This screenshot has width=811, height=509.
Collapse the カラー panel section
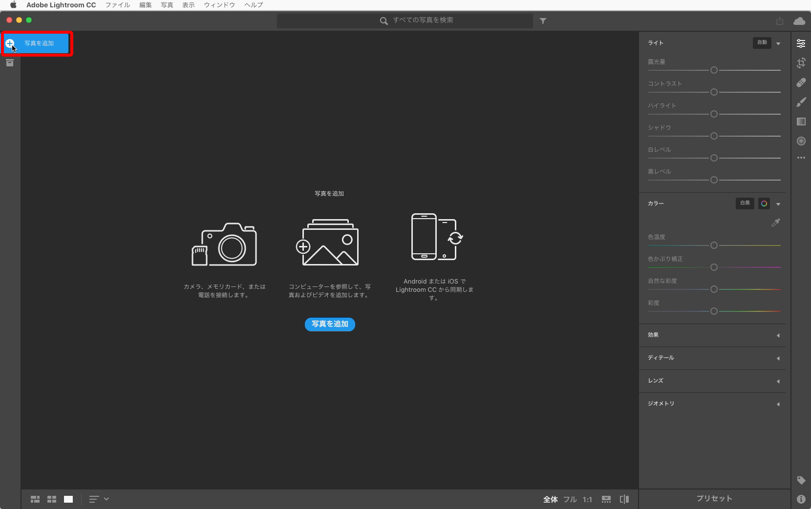778,204
